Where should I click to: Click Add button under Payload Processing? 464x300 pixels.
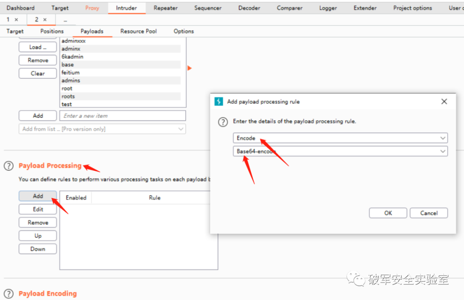38,196
